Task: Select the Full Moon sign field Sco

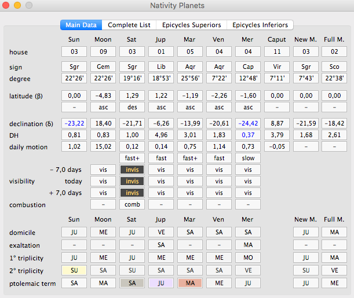Action: pos(334,67)
